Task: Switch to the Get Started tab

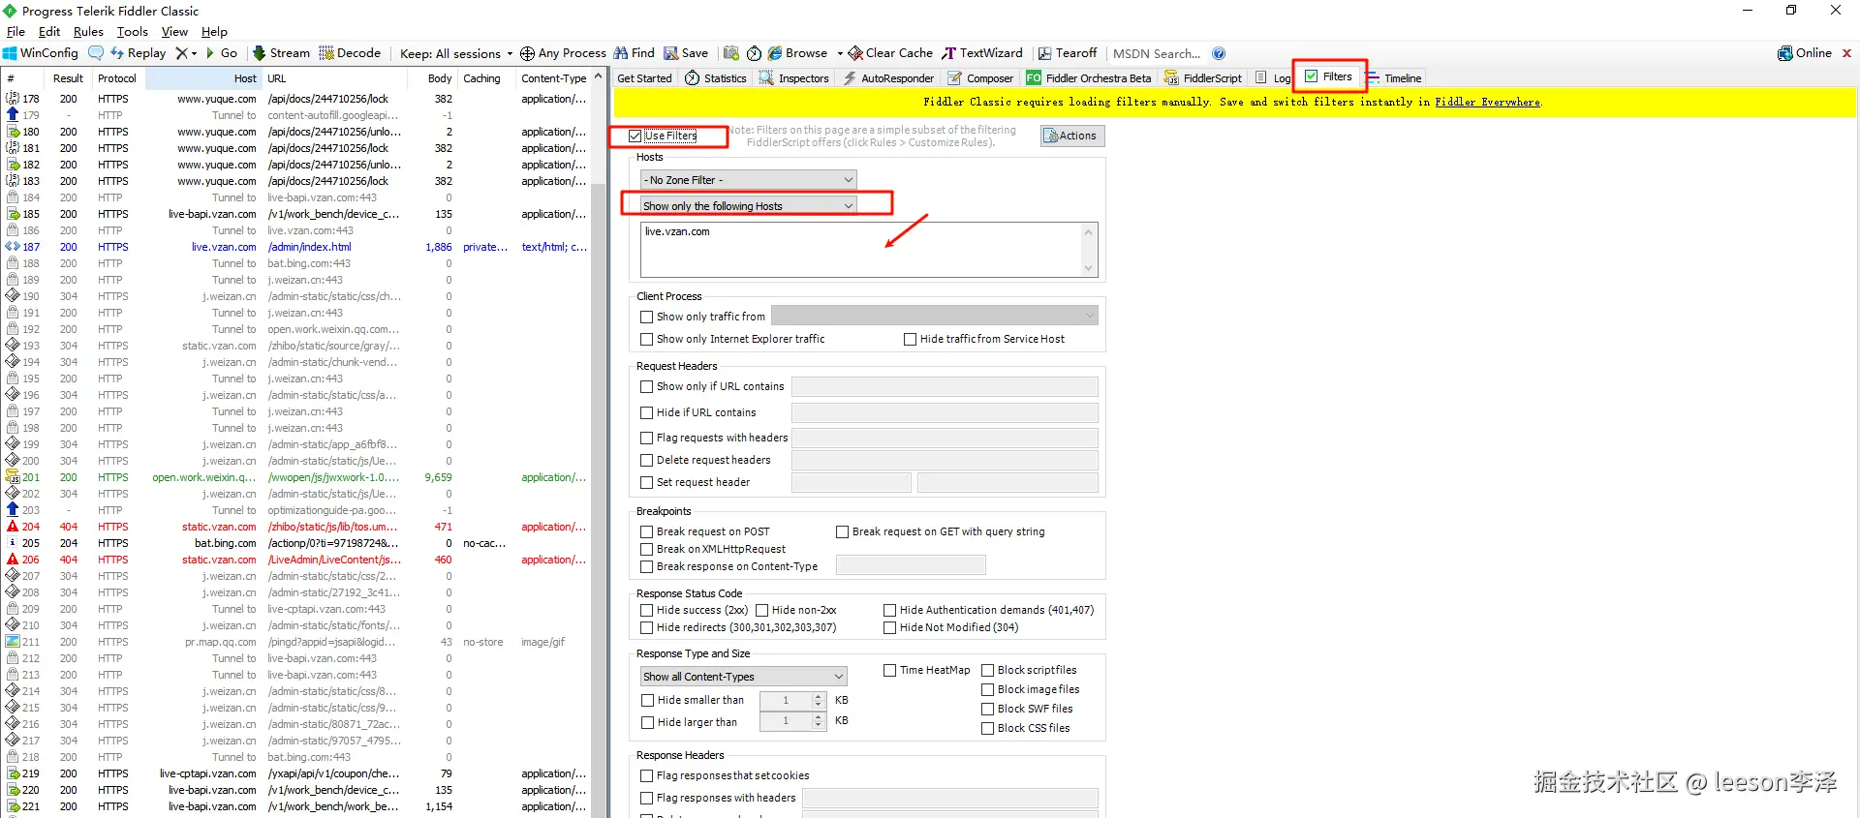Action: pos(644,78)
